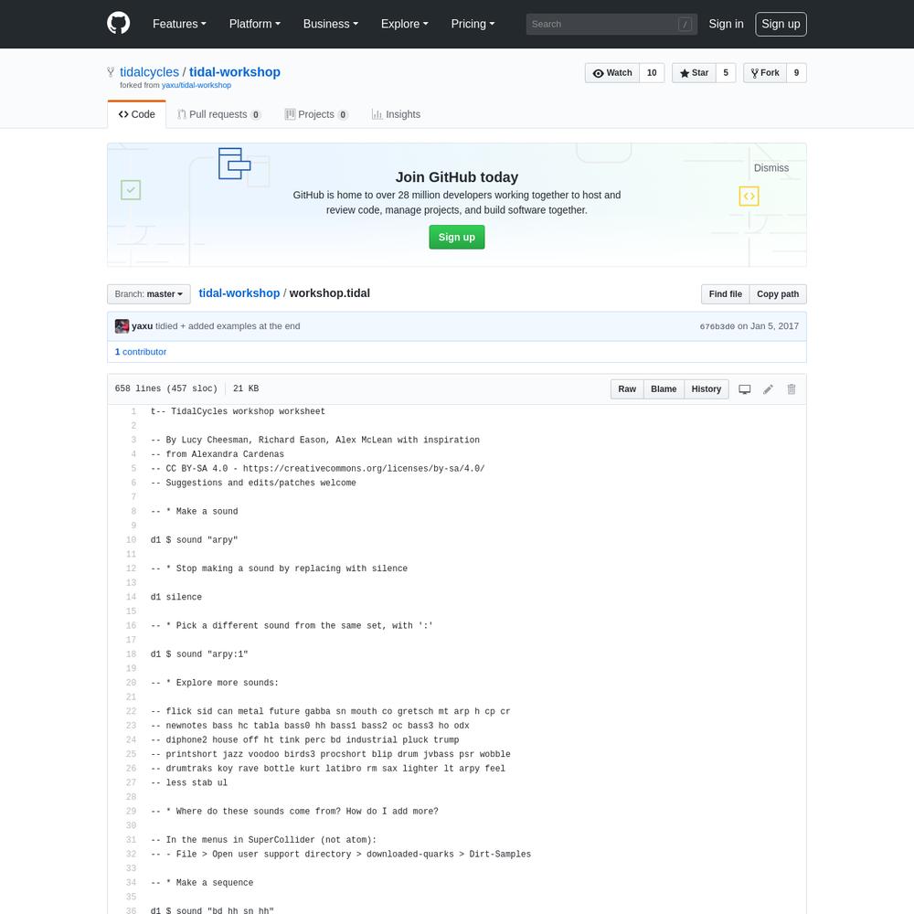The image size is (914, 914).
Task: Edit file with the pencil icon
Action: tap(768, 389)
